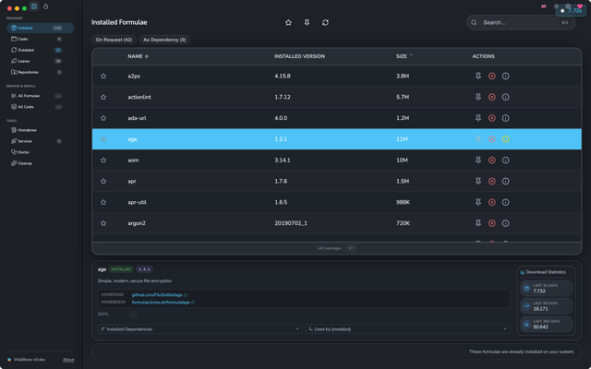Click the pink heart icon

(x=580, y=6)
